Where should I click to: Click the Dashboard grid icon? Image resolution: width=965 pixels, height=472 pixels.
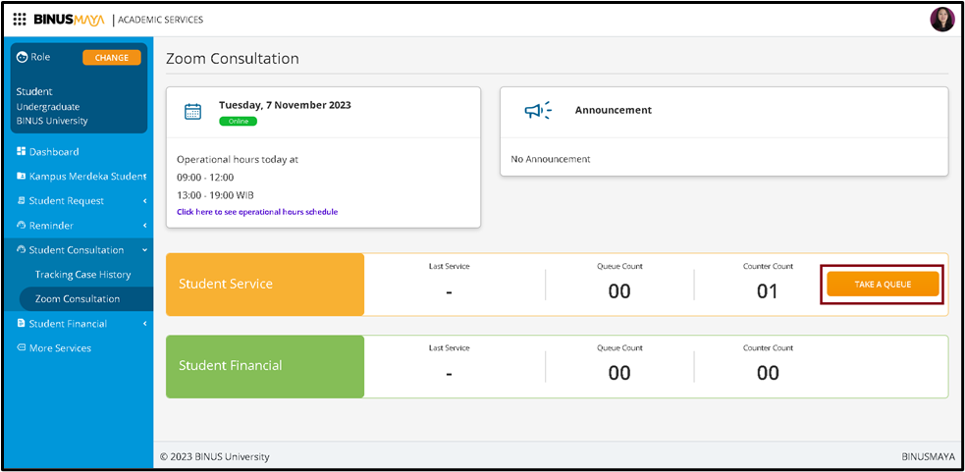[22, 151]
